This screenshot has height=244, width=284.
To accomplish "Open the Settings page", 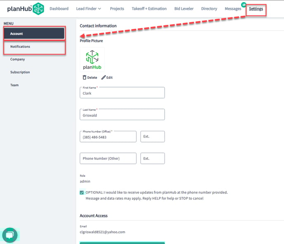I will click(256, 9).
